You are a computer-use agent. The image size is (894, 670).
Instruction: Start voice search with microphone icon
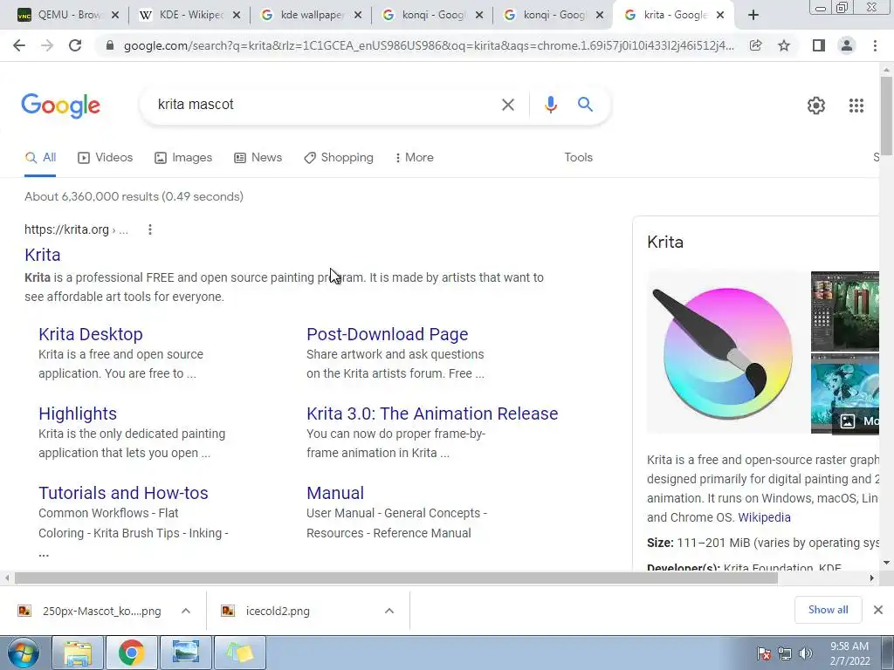(x=550, y=105)
